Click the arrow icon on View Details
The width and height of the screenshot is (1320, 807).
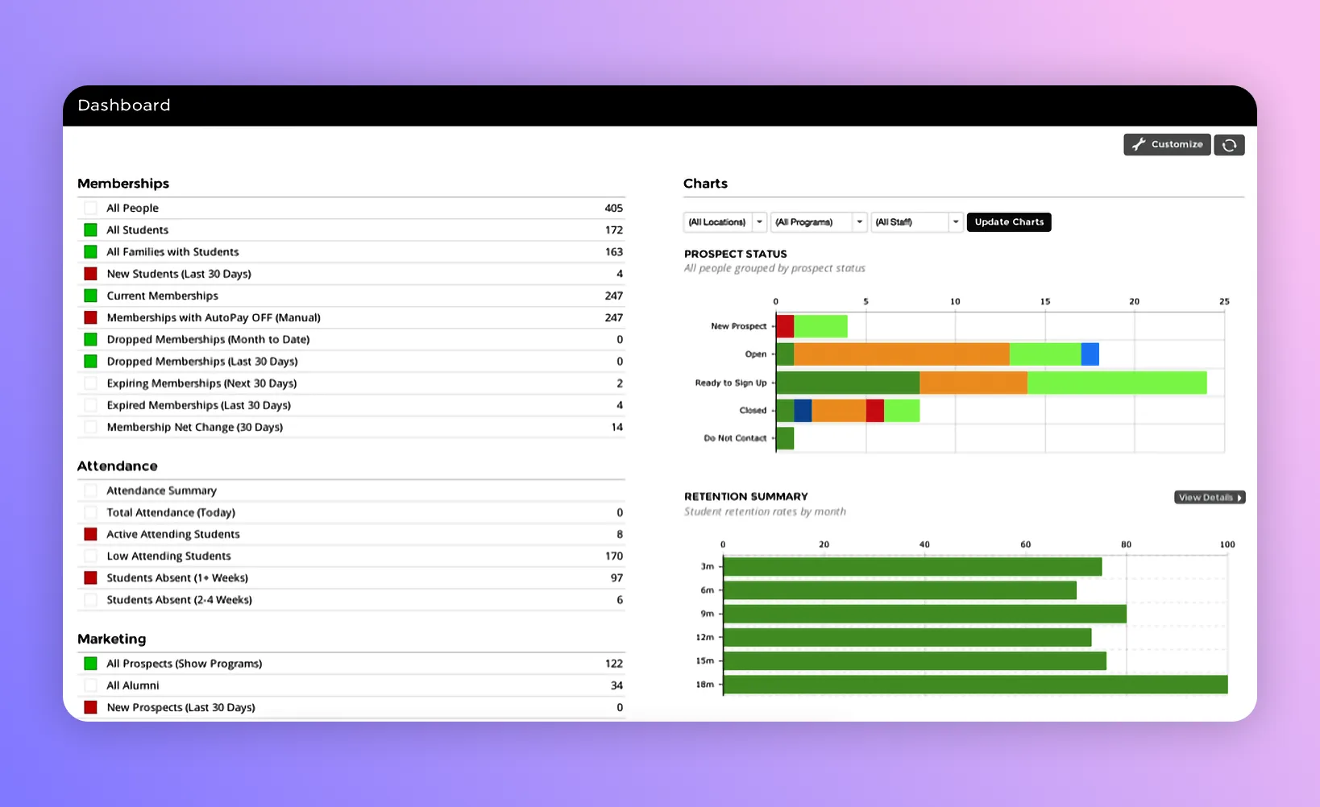(1238, 497)
